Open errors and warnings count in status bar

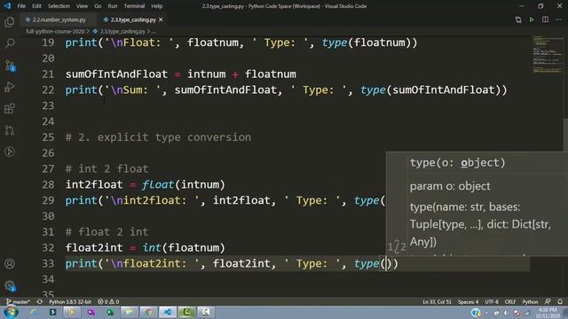[x=108, y=301]
